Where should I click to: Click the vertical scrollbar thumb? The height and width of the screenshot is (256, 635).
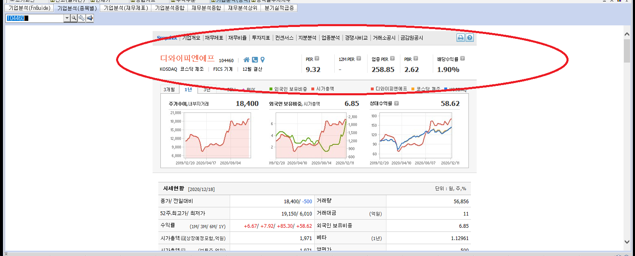point(627,51)
